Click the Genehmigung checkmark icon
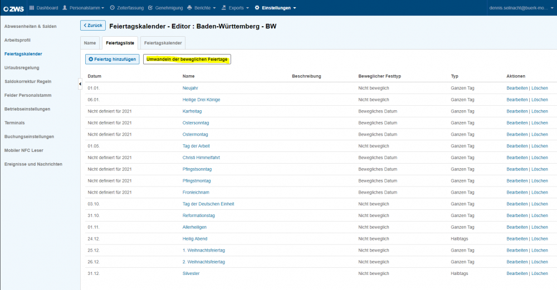557x290 pixels. [150, 7]
